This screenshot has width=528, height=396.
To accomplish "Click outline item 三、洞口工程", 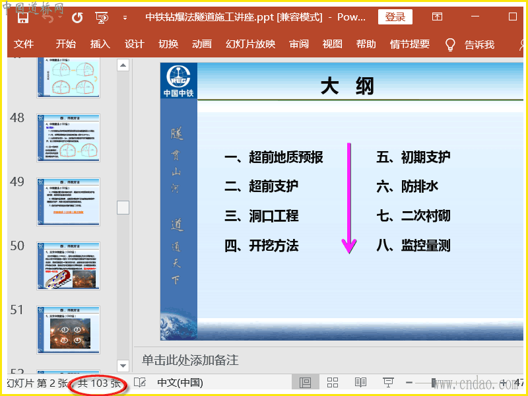I will (261, 216).
